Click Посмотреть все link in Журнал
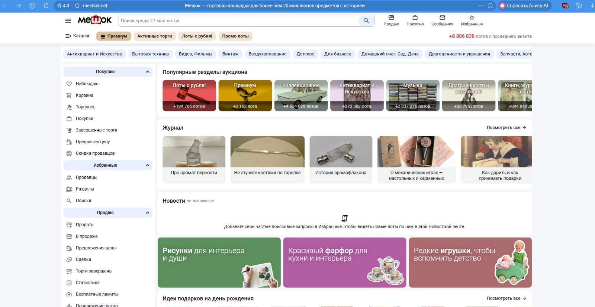595x307 pixels. pyautogui.click(x=506, y=128)
